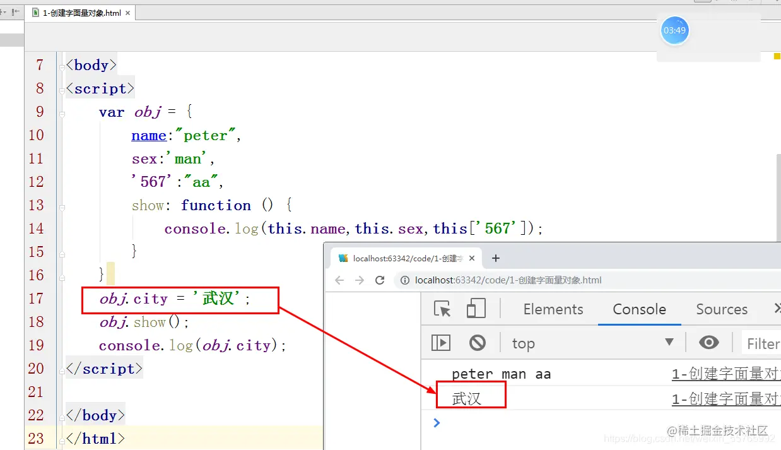Reload the browser page
The image size is (781, 450).
(x=380, y=280)
